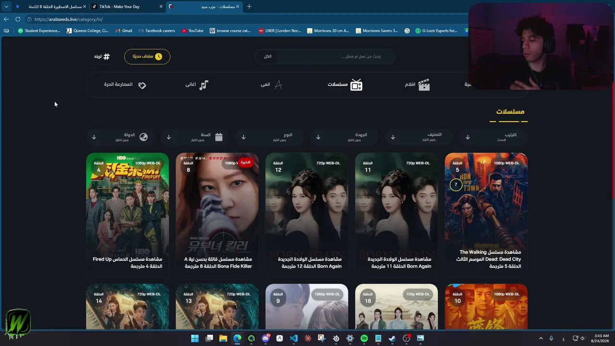This screenshot has height=346, width=615.
Task: Open Steam from the taskbar
Action: click(x=392, y=338)
